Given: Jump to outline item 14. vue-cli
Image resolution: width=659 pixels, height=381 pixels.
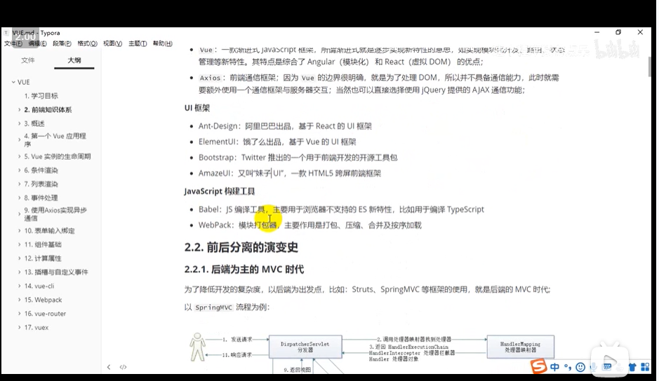Looking at the screenshot, I should 39,286.
